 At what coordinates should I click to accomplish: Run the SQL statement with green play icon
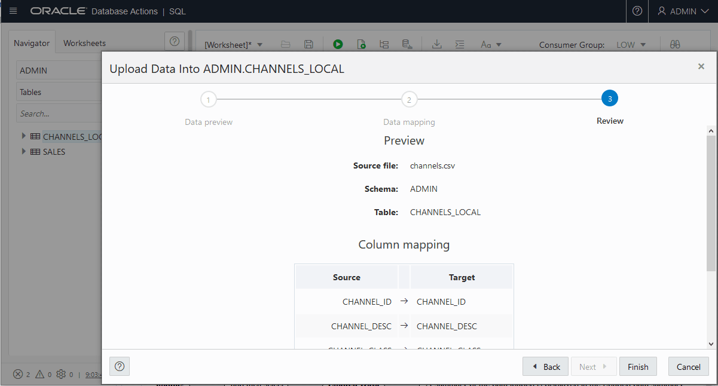[338, 44]
